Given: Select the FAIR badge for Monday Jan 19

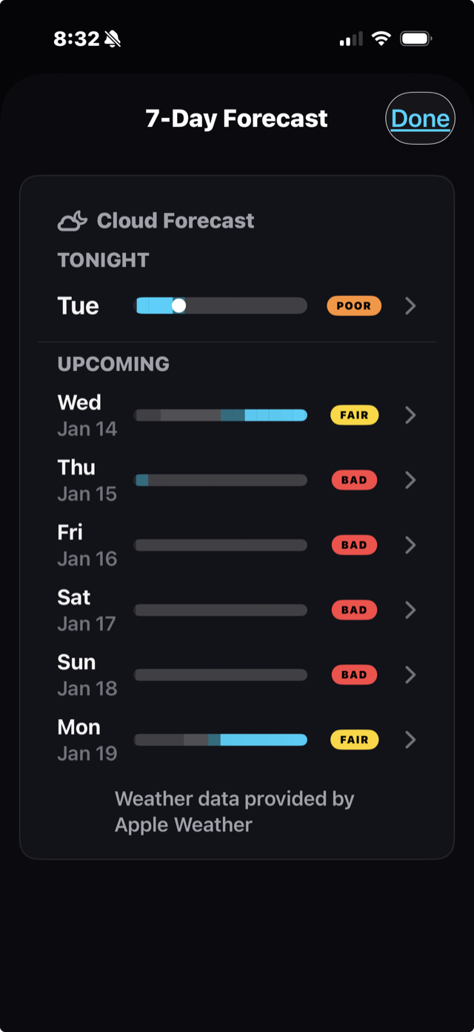Looking at the screenshot, I should point(354,740).
